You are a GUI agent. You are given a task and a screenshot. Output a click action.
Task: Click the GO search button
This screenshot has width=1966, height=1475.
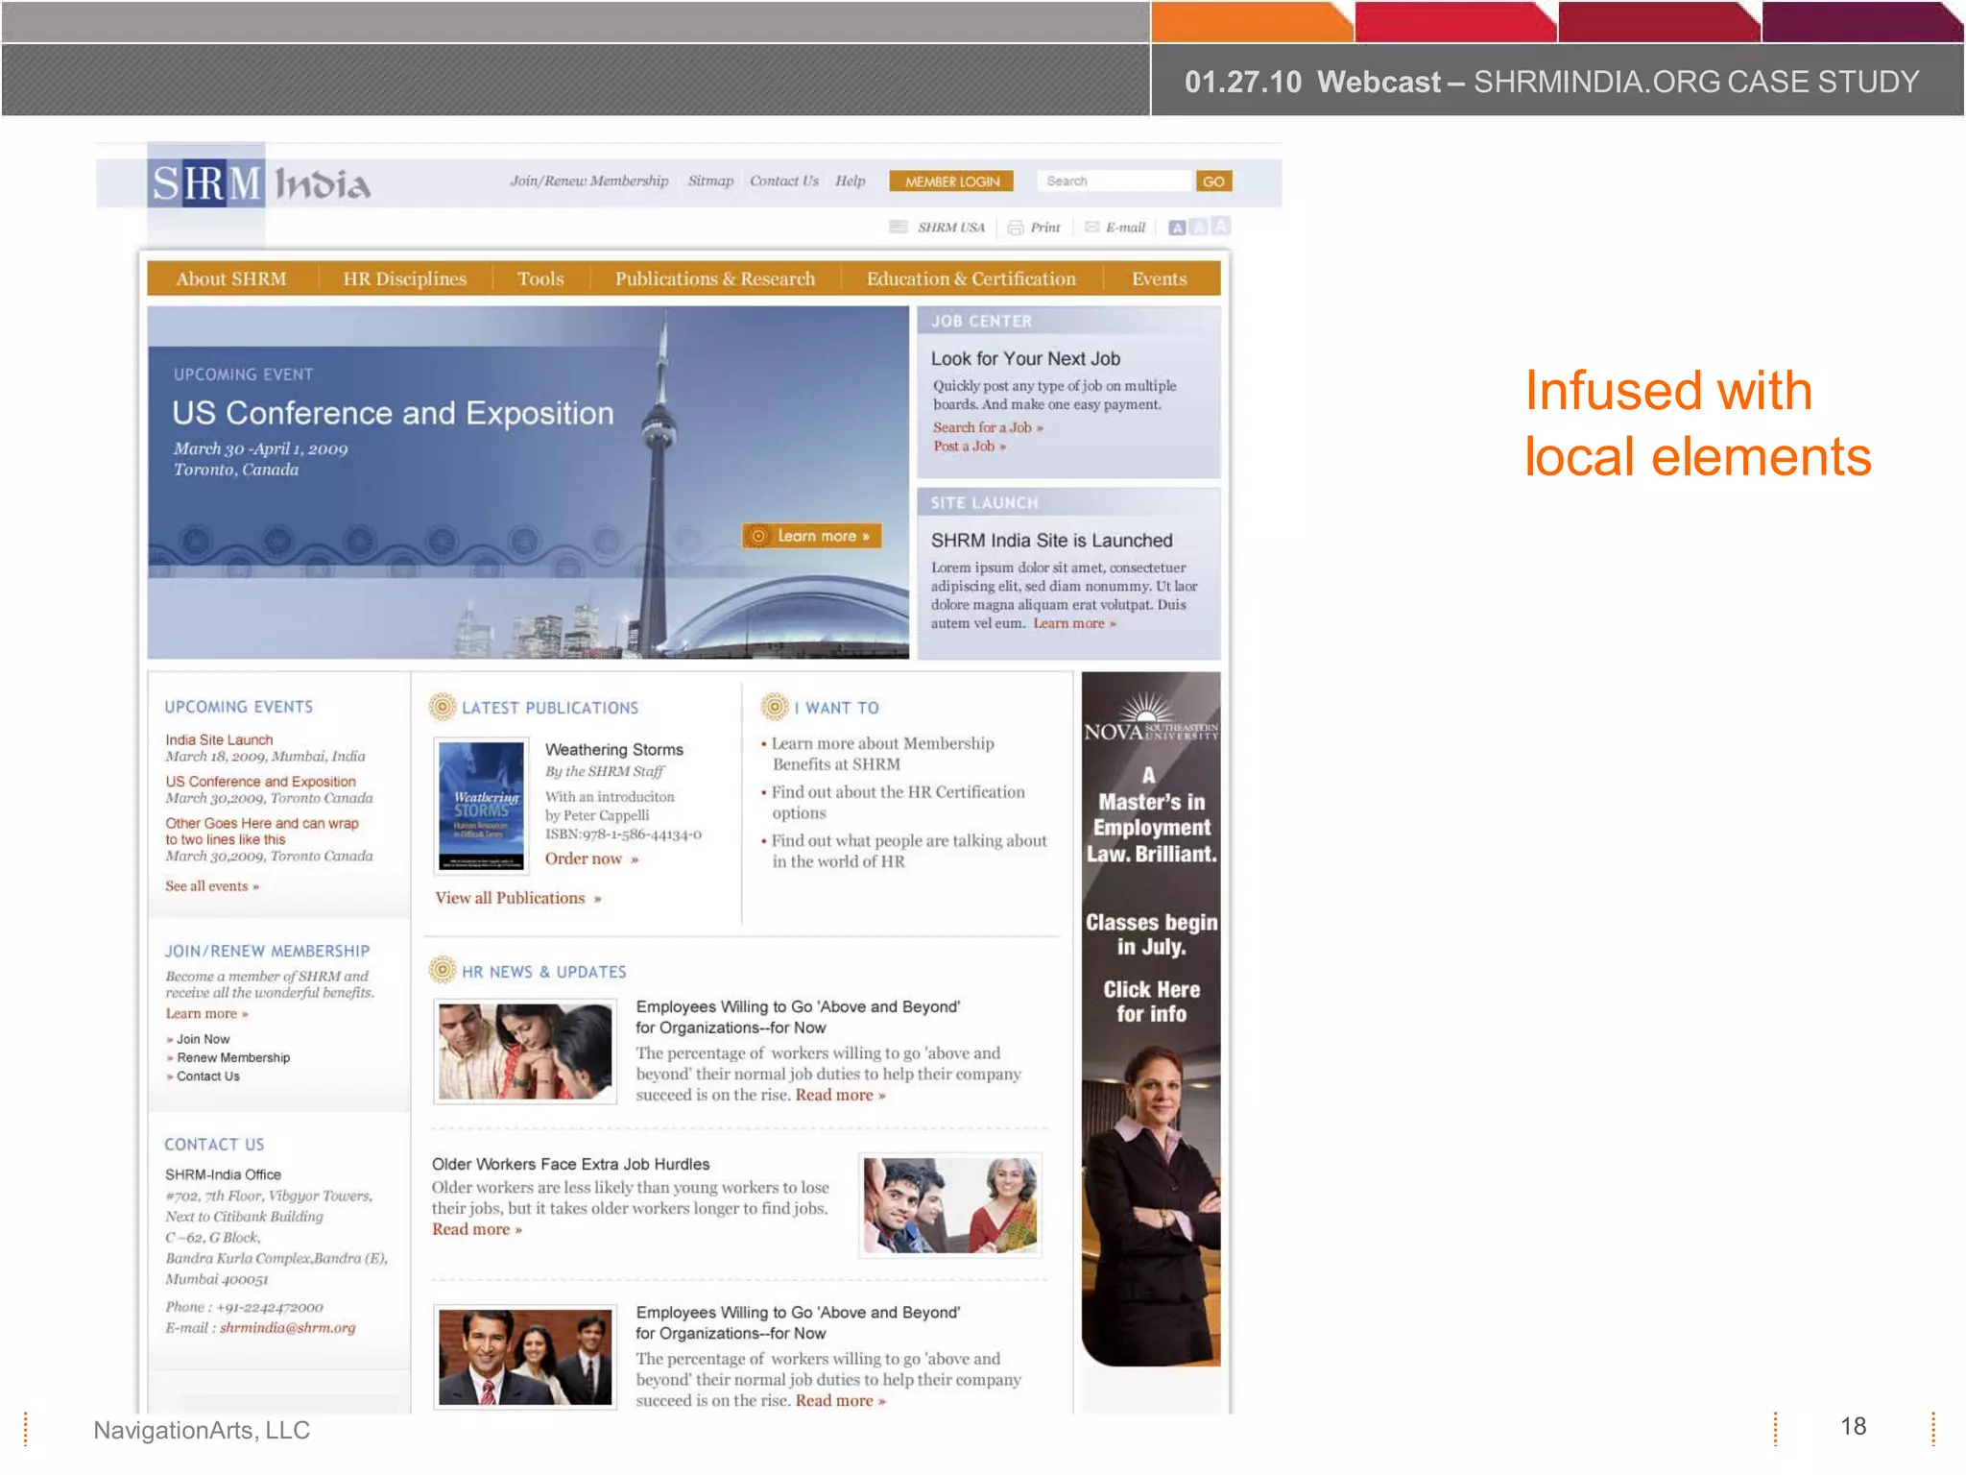point(1214,181)
